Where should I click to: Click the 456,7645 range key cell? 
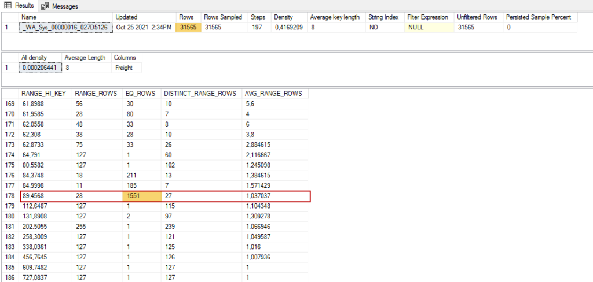45,257
